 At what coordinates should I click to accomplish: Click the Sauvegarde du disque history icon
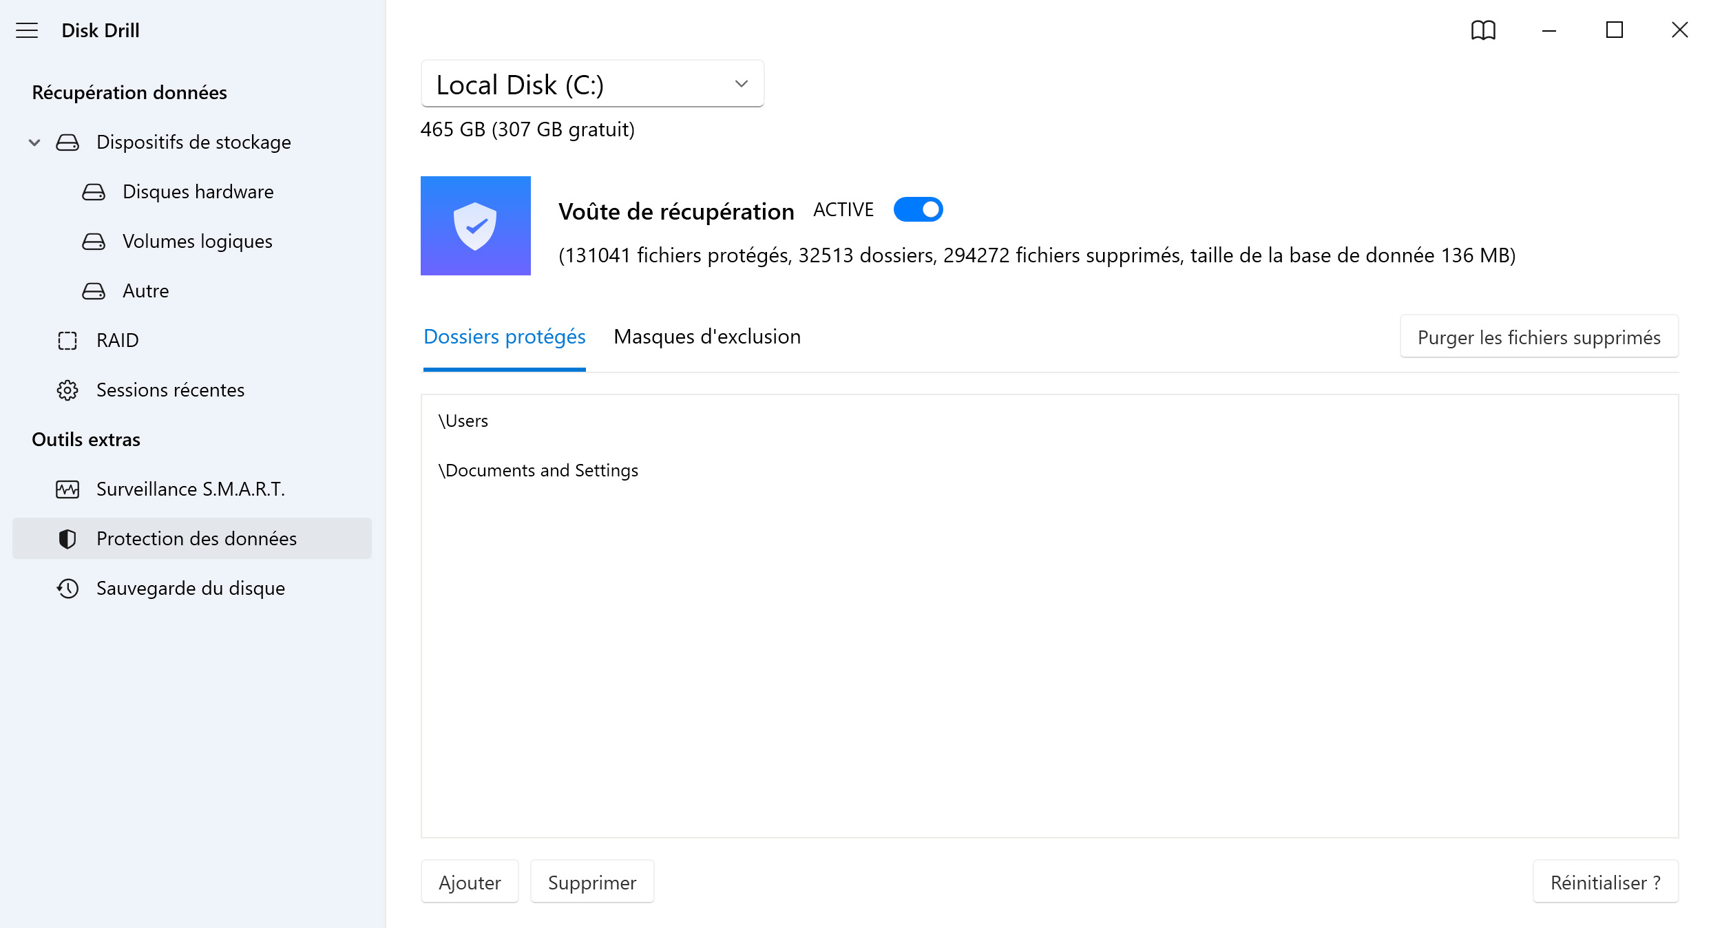[67, 589]
